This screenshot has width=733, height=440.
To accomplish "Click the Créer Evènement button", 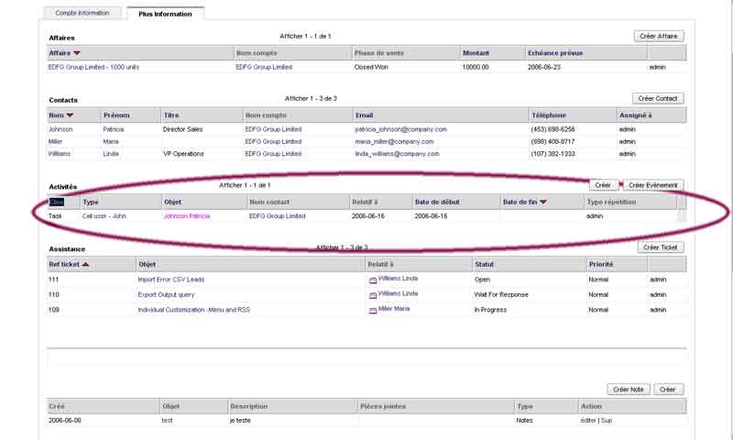I will click(x=653, y=185).
